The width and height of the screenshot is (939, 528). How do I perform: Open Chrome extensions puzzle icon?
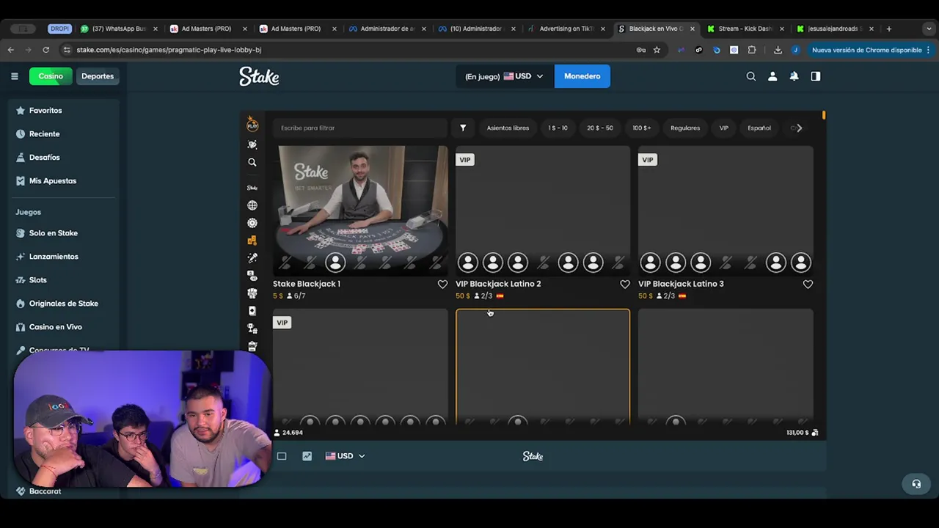(752, 50)
